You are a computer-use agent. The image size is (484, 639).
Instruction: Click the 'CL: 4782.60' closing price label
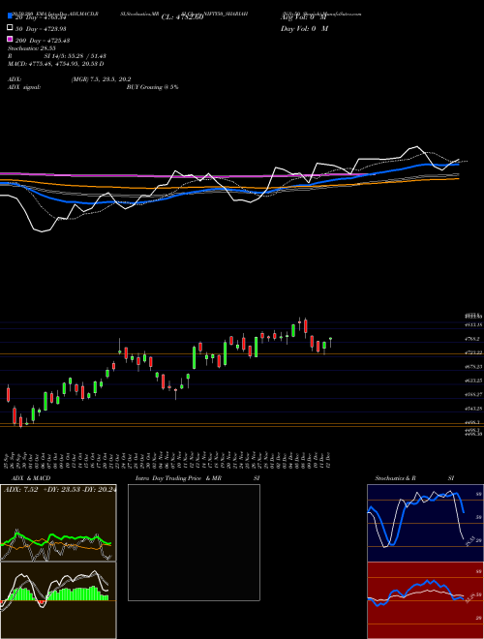[182, 17]
